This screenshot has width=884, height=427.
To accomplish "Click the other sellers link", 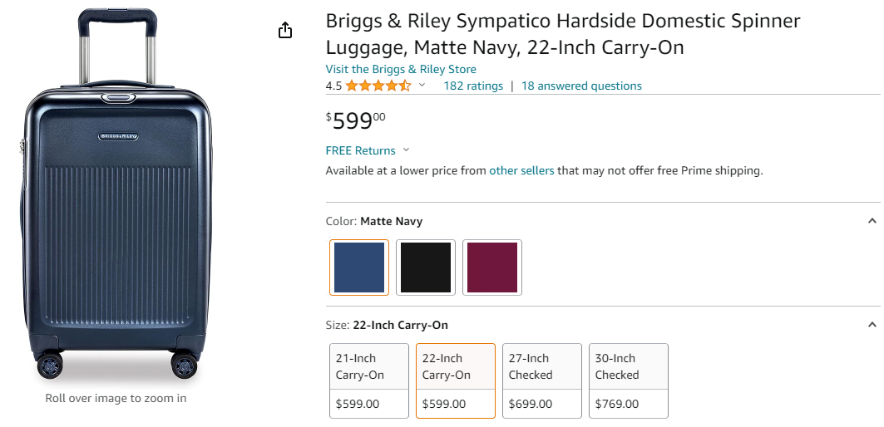I will coord(521,170).
